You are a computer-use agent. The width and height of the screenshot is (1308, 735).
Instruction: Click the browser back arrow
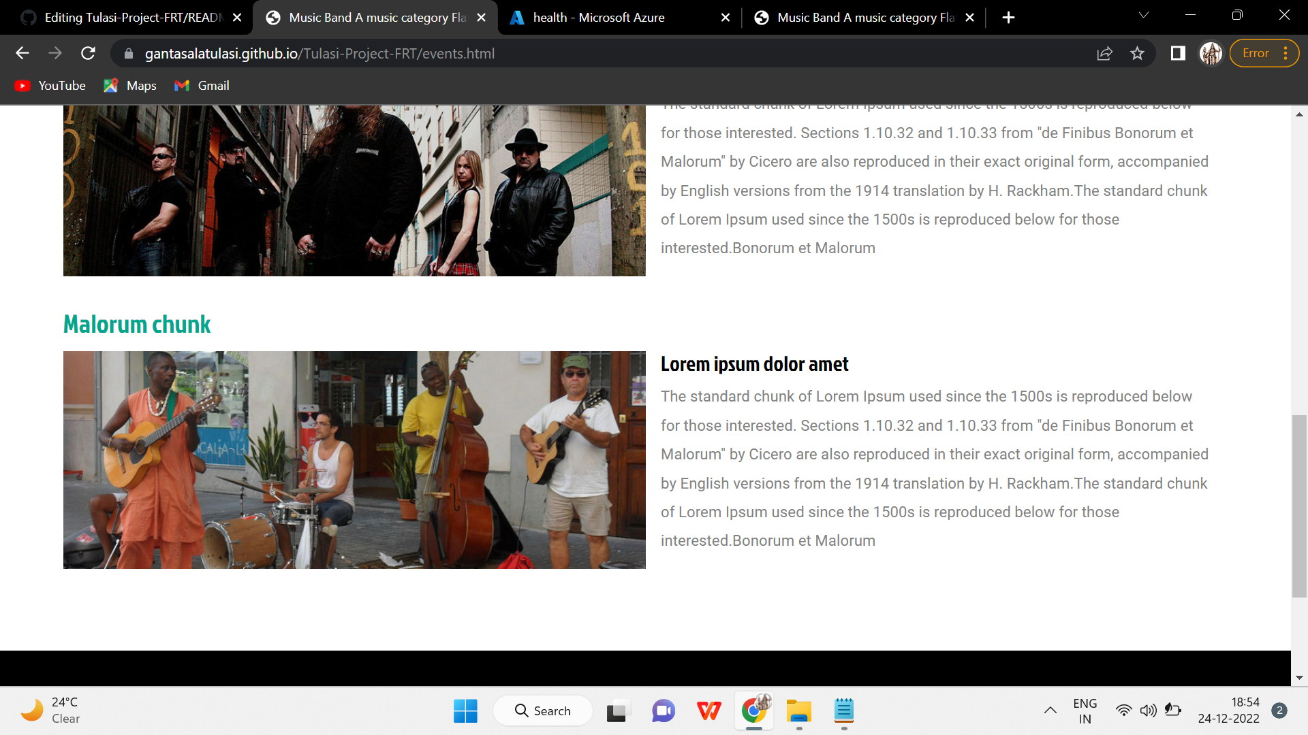click(x=22, y=53)
